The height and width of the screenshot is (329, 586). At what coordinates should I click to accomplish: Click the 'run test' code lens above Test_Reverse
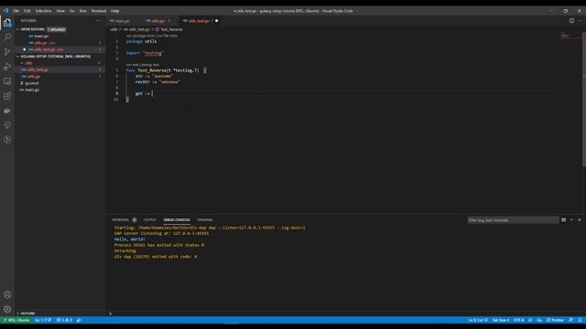(x=132, y=65)
